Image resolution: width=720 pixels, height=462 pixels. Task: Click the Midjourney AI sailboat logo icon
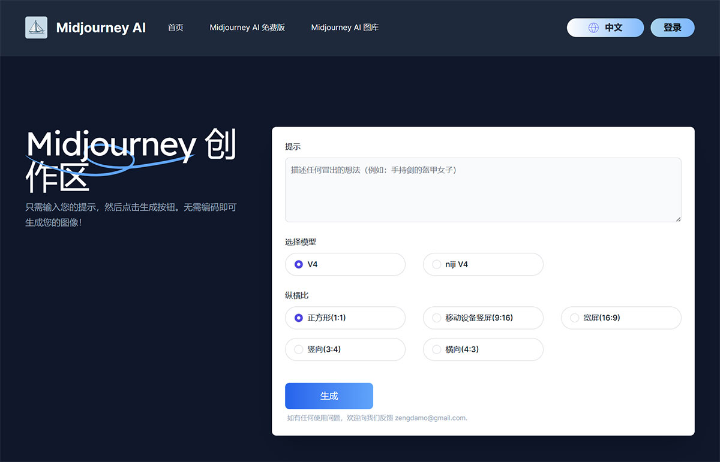pos(36,27)
